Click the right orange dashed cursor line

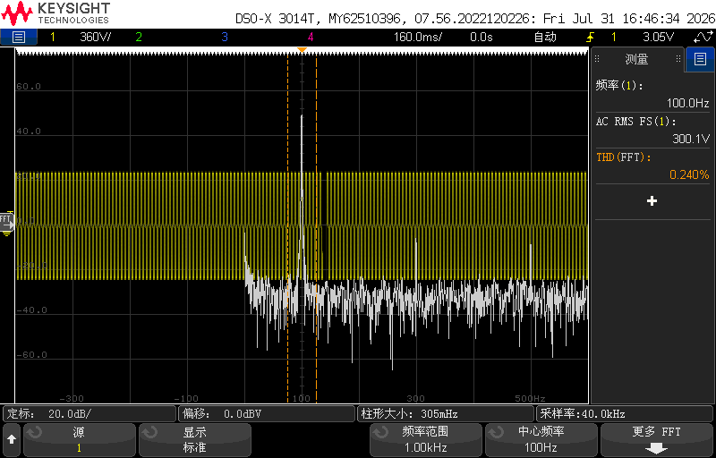pyautogui.click(x=317, y=228)
